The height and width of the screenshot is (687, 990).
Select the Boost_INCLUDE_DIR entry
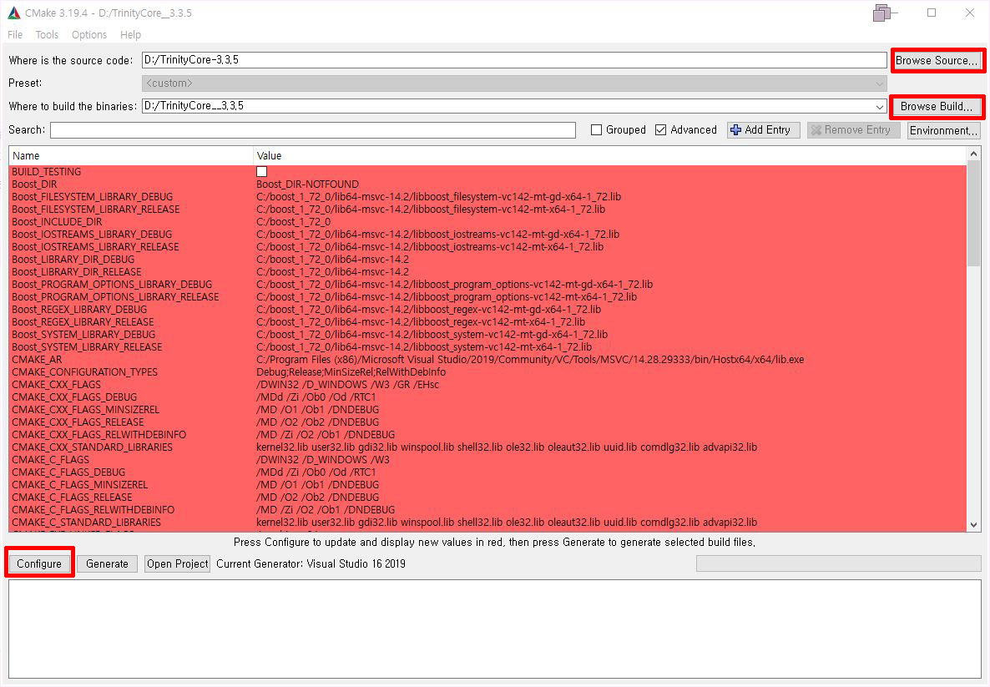(x=57, y=222)
